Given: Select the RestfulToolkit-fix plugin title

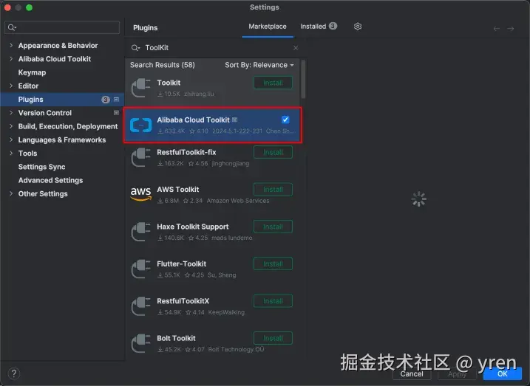Looking at the screenshot, I should [x=186, y=152].
